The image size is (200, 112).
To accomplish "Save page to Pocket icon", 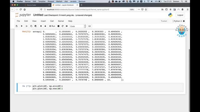I will 142,10.
